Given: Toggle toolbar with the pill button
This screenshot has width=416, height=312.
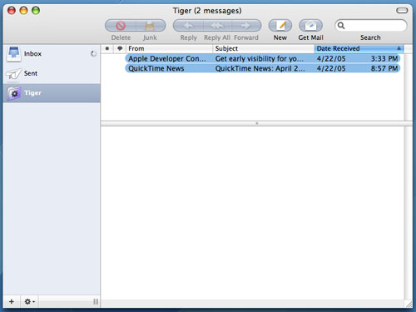Looking at the screenshot, I should coord(402,11).
